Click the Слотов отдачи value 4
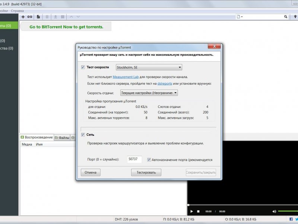This screenshot has height=224, width=298. point(207,107)
